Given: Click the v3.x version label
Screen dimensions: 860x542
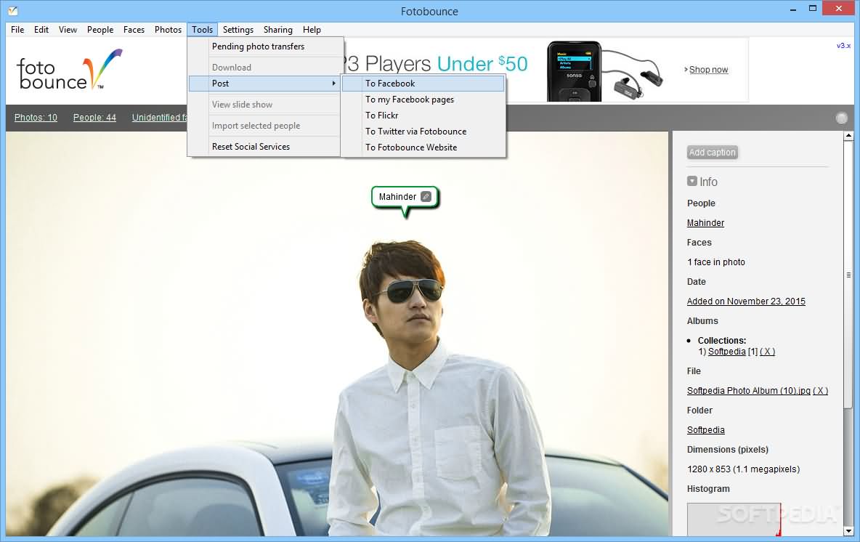Looking at the screenshot, I should pyautogui.click(x=843, y=46).
